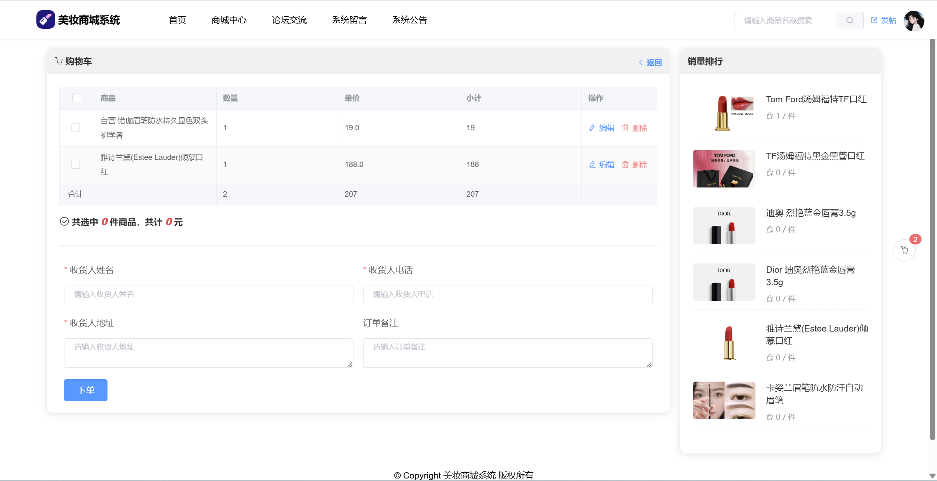Check the 雅诗兰黛 row checkbox
Image resolution: width=937 pixels, height=481 pixels.
coord(75,165)
